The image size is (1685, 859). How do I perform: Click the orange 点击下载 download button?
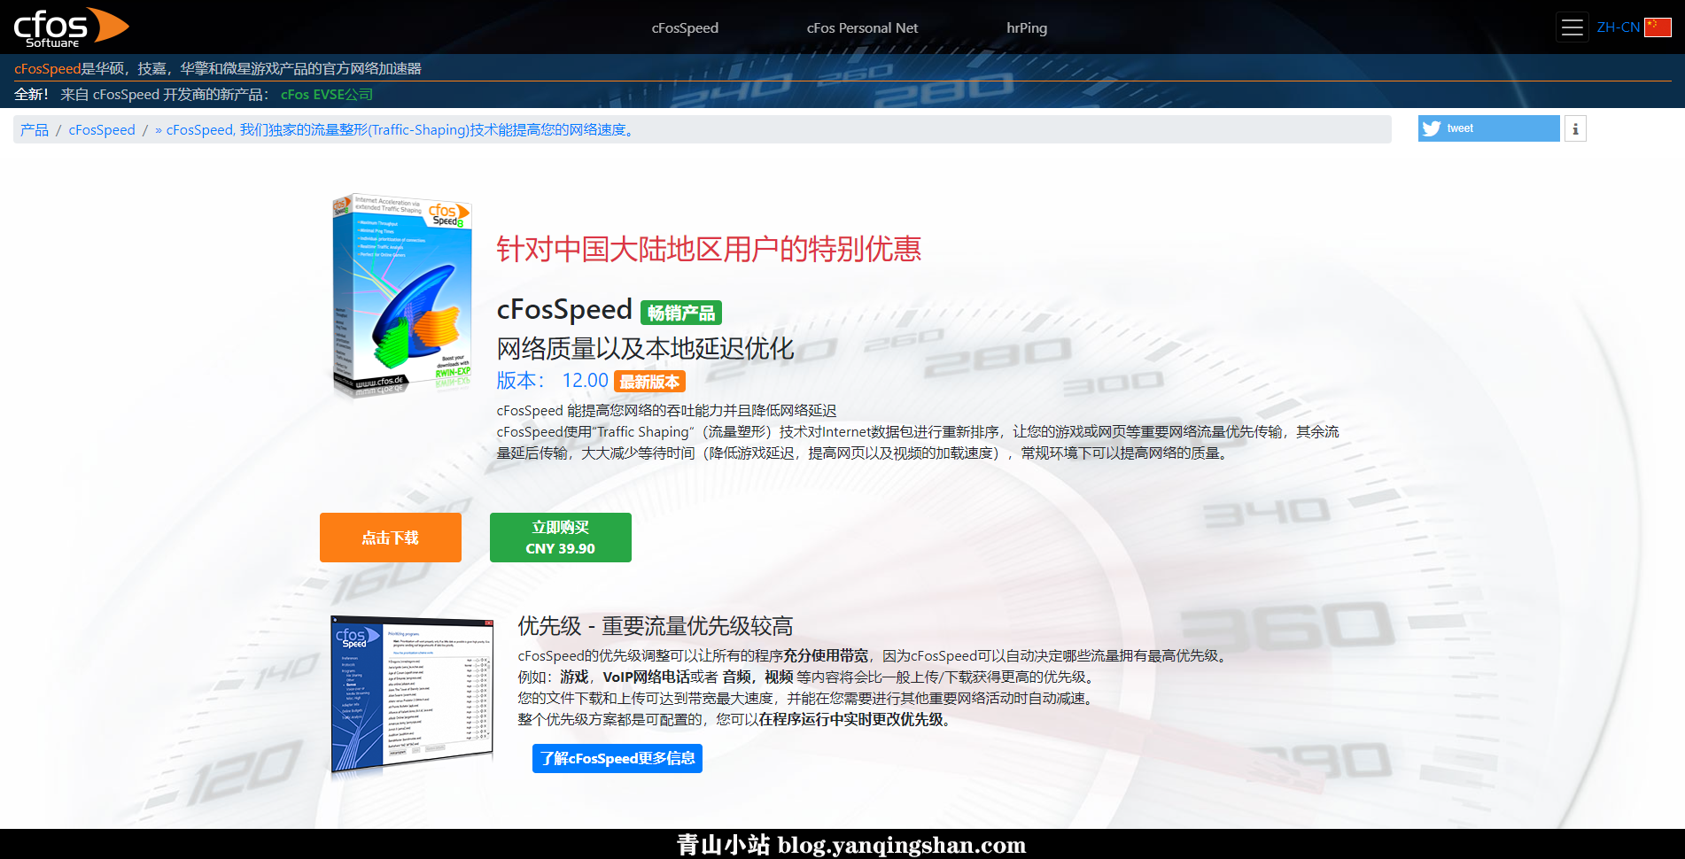click(x=391, y=538)
